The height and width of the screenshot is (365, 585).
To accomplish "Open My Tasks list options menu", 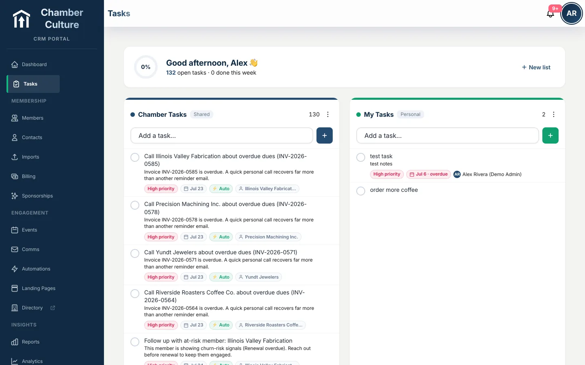I will (554, 114).
